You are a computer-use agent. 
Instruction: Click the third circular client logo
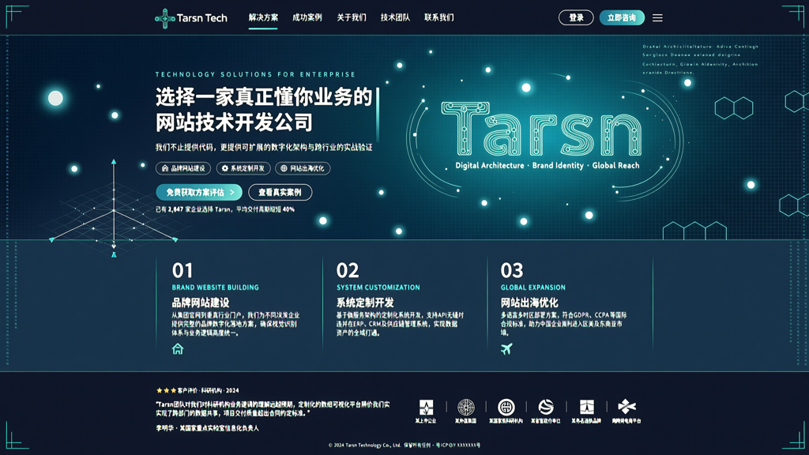click(506, 407)
